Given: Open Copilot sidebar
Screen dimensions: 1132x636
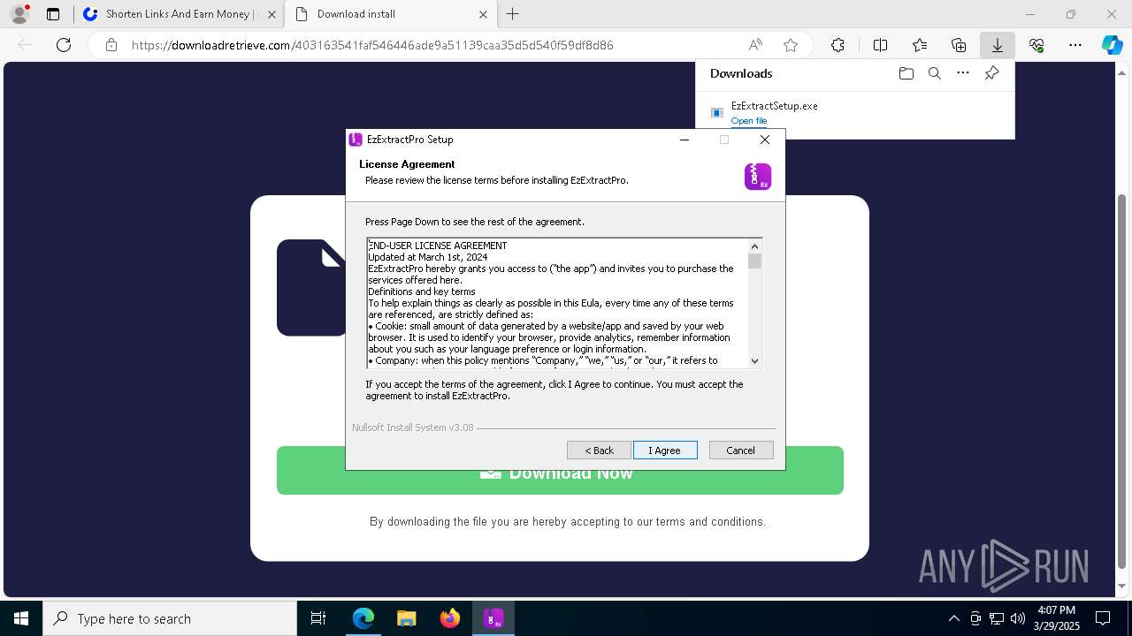Looking at the screenshot, I should [1112, 45].
